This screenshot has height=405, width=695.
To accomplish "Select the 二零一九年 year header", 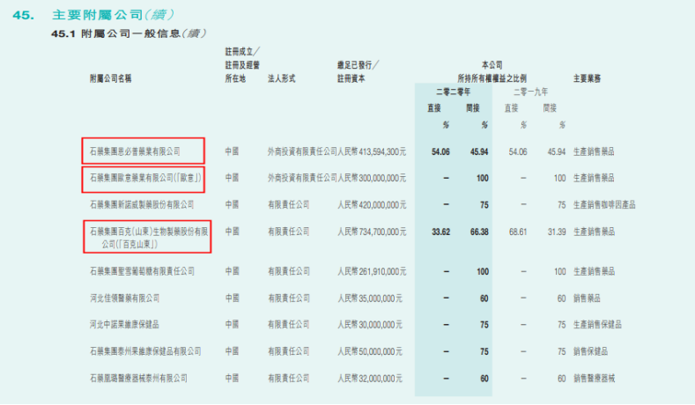I will pos(530,92).
